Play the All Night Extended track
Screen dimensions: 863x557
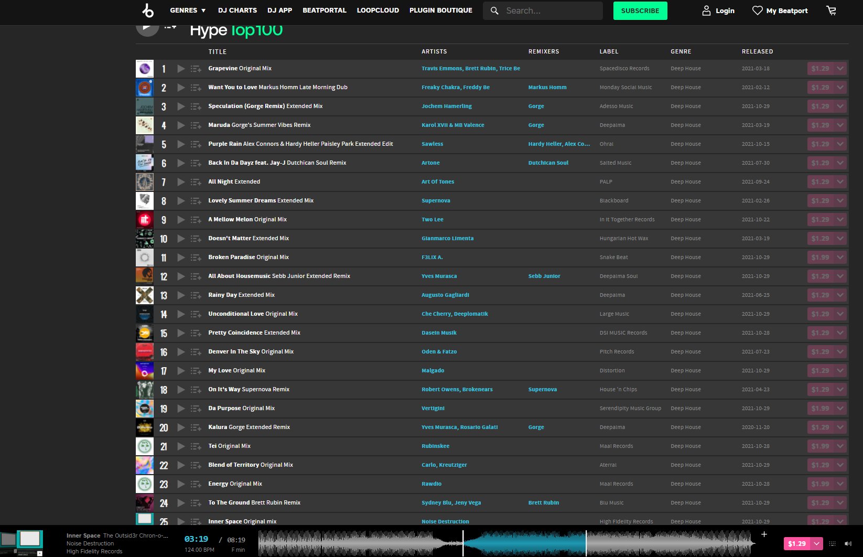coord(181,182)
